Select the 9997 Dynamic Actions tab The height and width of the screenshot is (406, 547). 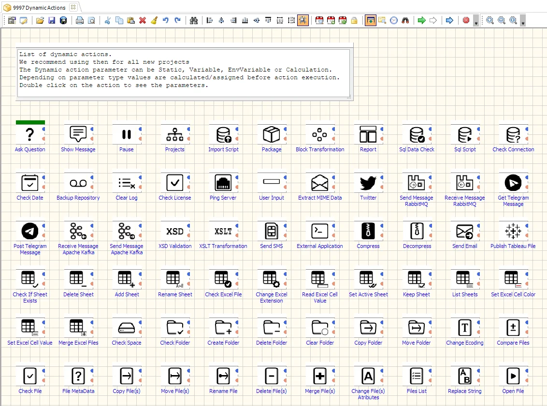pyautogui.click(x=39, y=7)
